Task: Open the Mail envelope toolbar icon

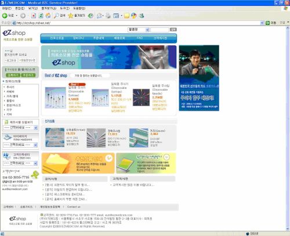Action: click(x=99, y=16)
